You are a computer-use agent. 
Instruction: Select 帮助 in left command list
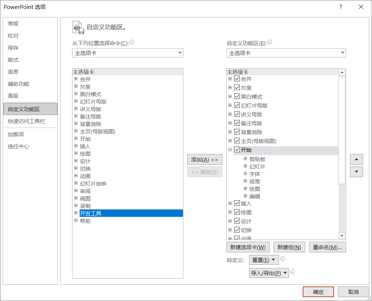85,221
